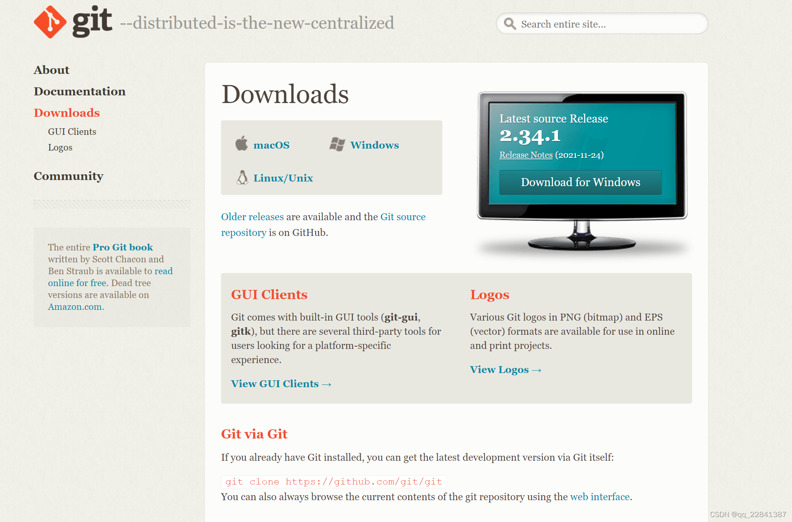
Task: Open the macOS download link
Action: coord(272,145)
